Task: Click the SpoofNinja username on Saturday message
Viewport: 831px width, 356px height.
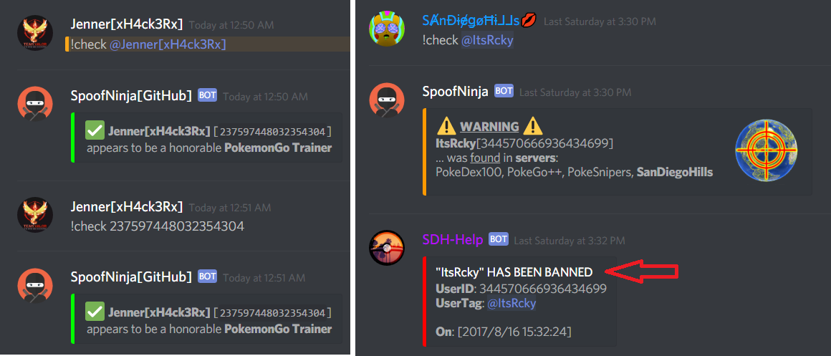Action: [455, 92]
